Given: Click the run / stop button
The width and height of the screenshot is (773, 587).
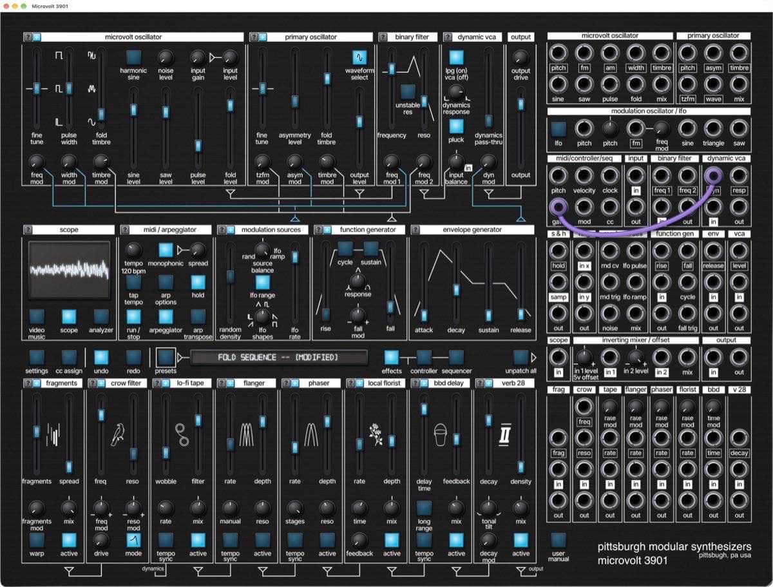Looking at the screenshot, I should (133, 316).
